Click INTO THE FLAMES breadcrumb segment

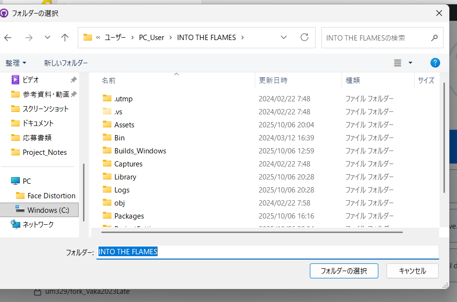207,38
